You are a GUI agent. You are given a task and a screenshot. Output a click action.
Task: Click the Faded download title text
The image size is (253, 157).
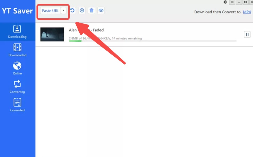pyautogui.click(x=86, y=30)
